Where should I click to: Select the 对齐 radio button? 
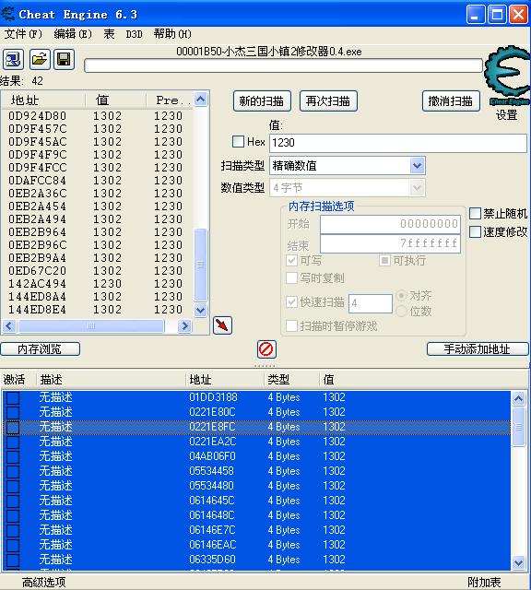click(x=401, y=295)
